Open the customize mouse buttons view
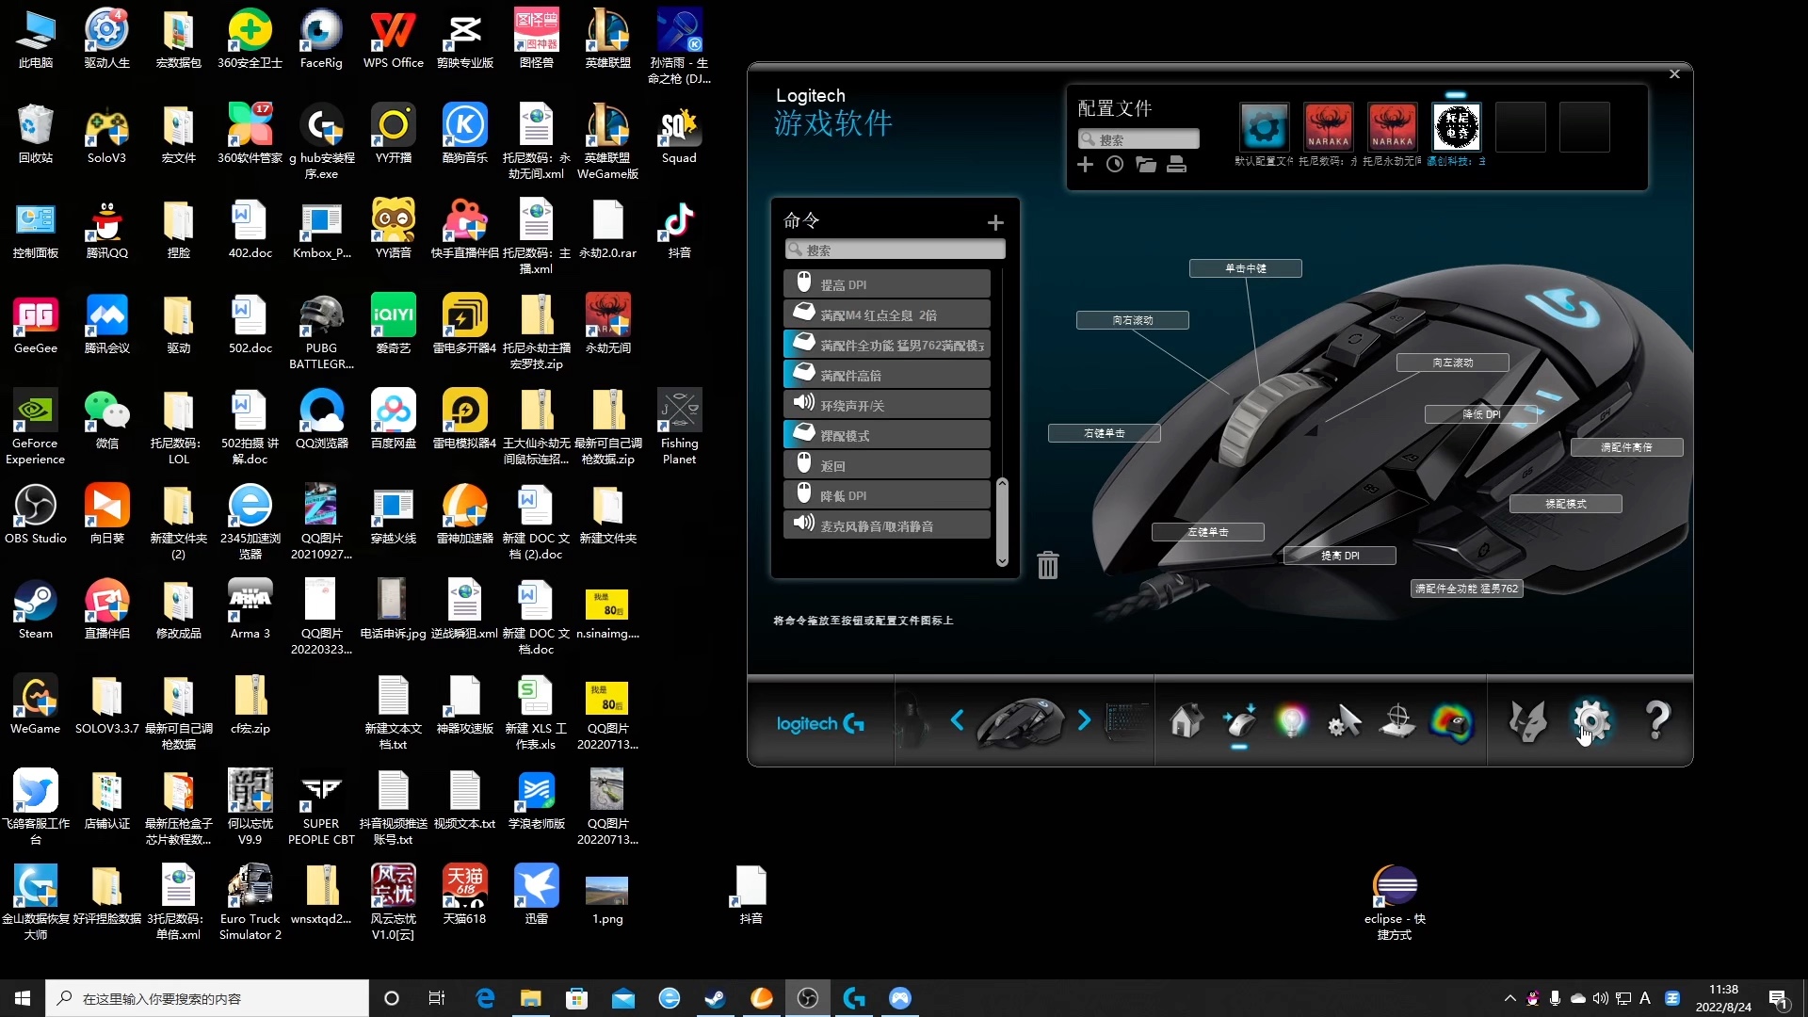This screenshot has width=1808, height=1017. pos(1239,722)
